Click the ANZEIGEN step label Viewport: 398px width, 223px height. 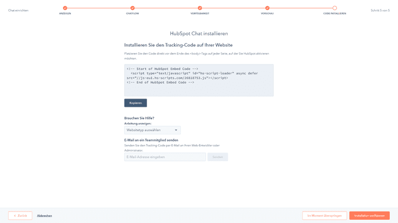pos(65,13)
